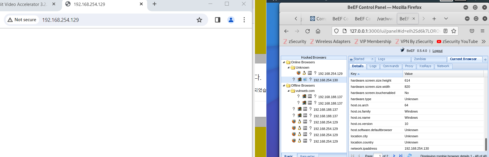Open Firefox home page button

(x=318, y=31)
